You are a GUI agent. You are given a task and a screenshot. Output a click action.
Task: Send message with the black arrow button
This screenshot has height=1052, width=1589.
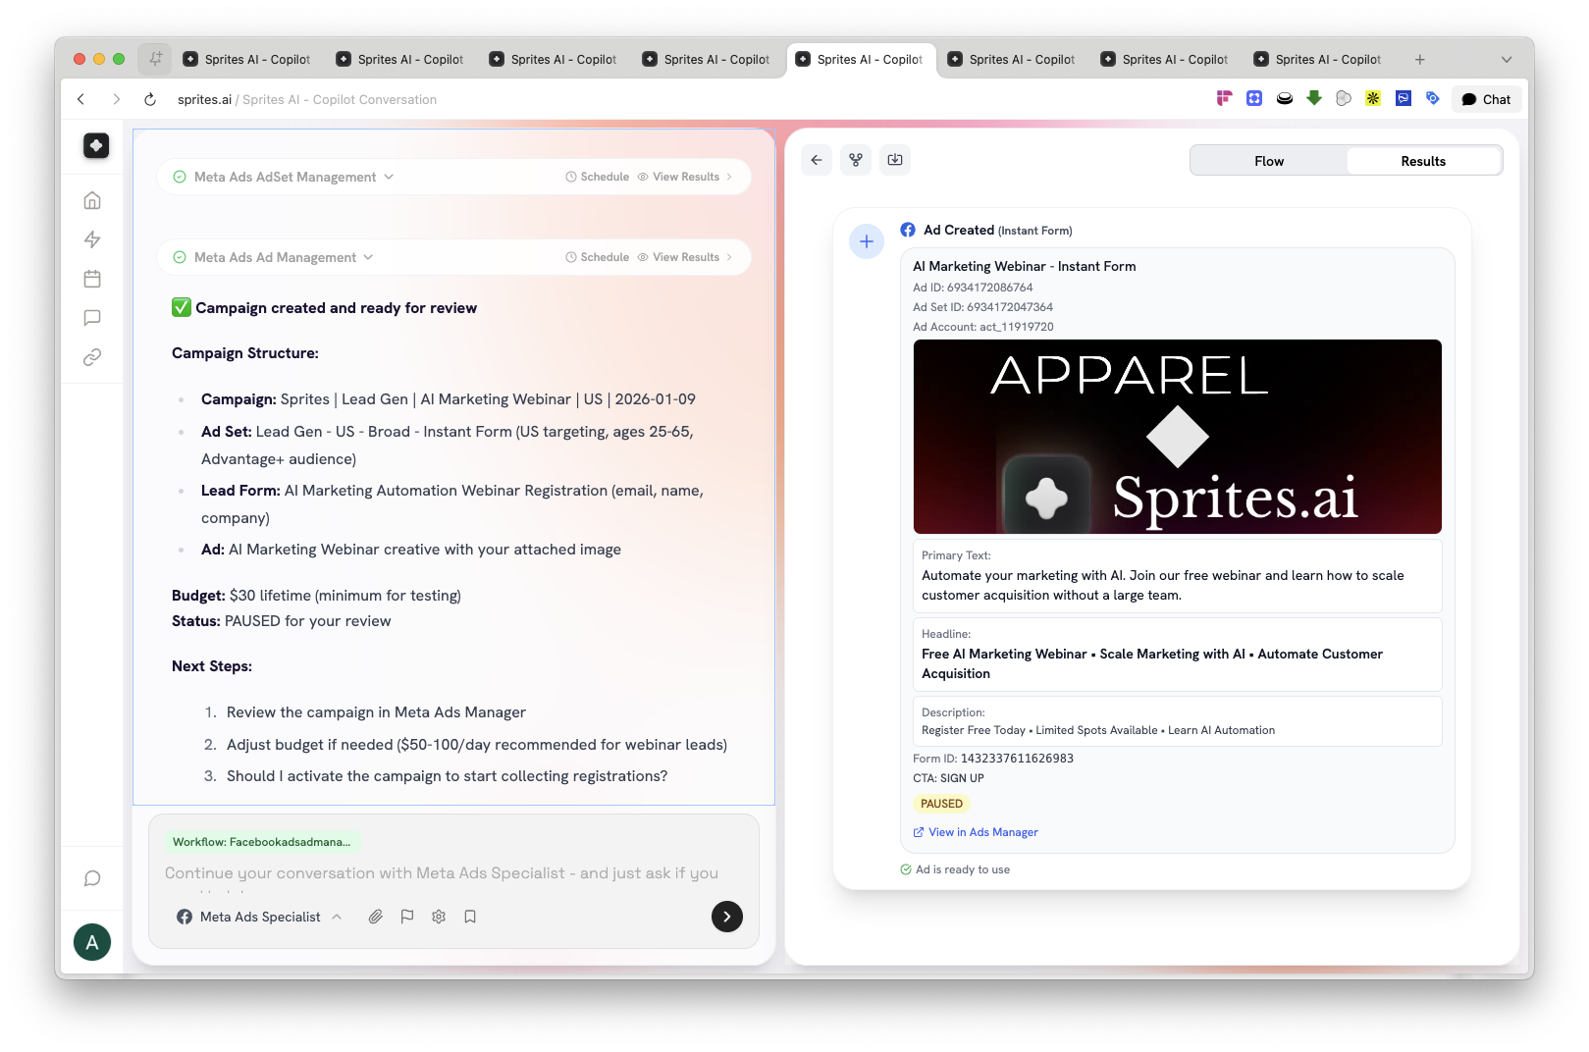tap(727, 917)
